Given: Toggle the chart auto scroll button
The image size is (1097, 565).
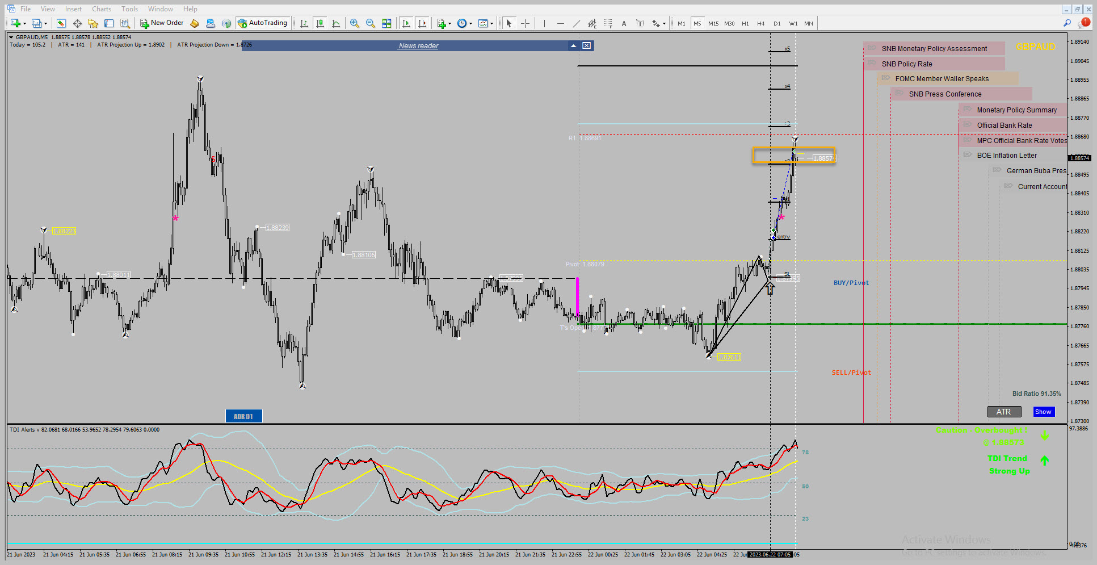Looking at the screenshot, I should click(406, 23).
